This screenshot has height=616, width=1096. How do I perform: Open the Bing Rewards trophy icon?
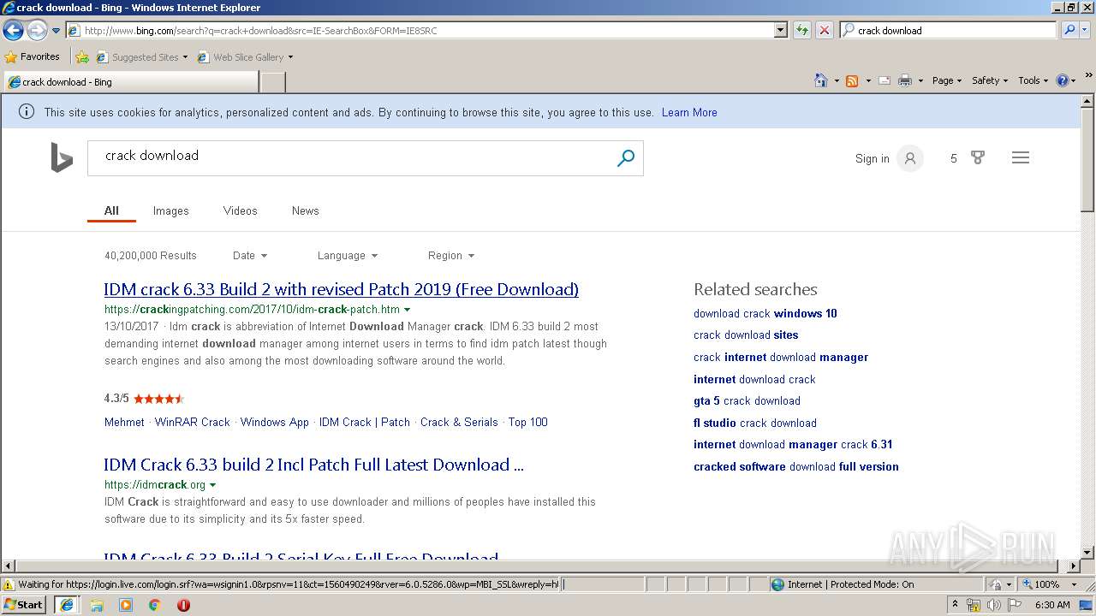(978, 157)
